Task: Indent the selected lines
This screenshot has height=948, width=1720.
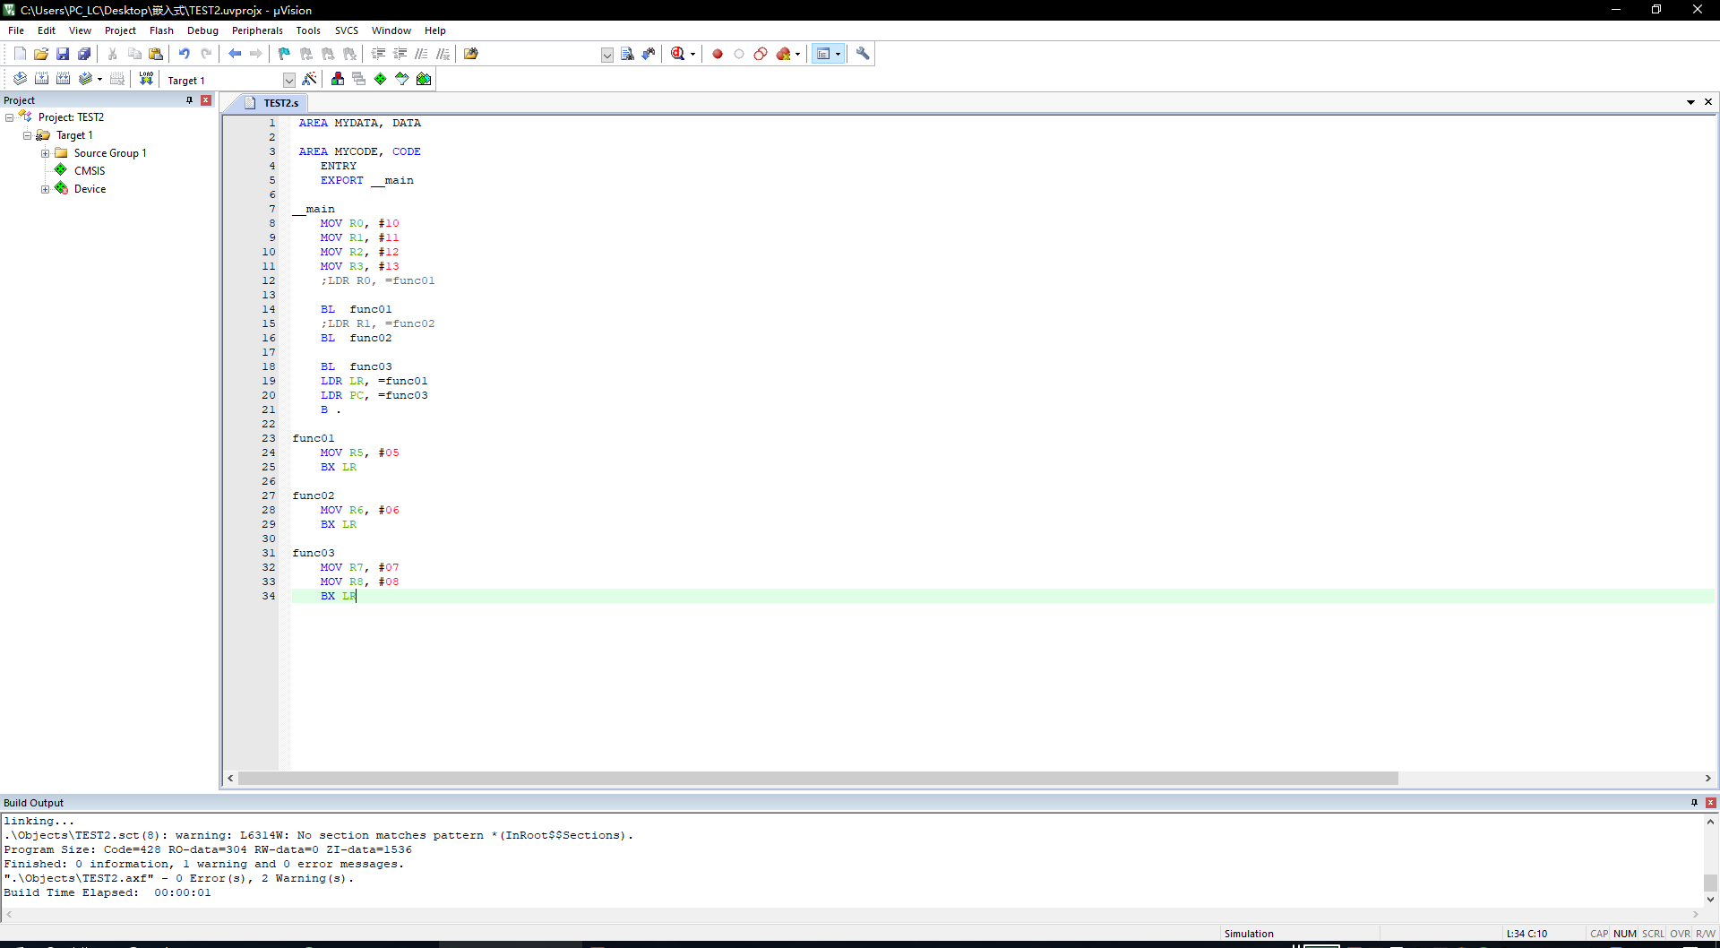Action: coord(378,54)
